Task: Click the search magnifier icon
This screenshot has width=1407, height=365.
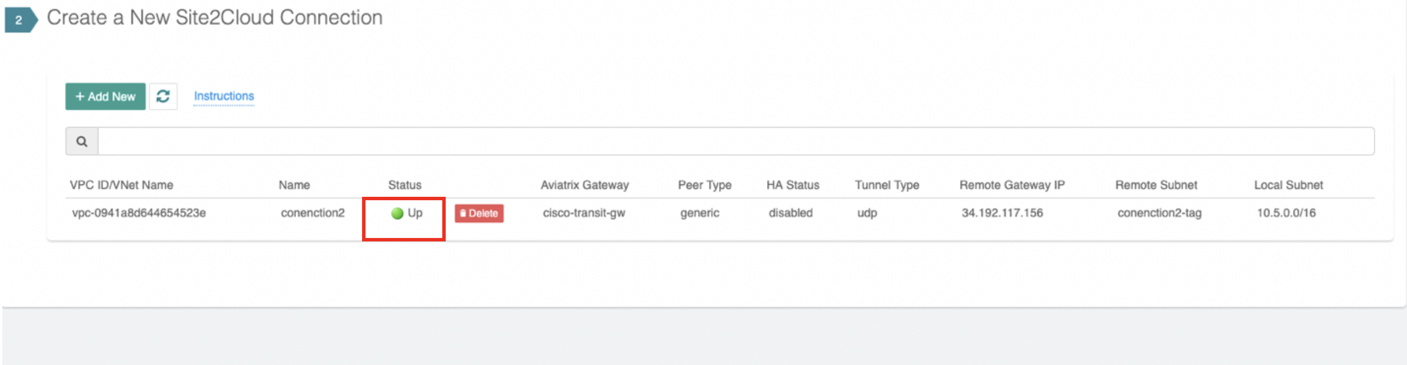Action: coord(82,141)
